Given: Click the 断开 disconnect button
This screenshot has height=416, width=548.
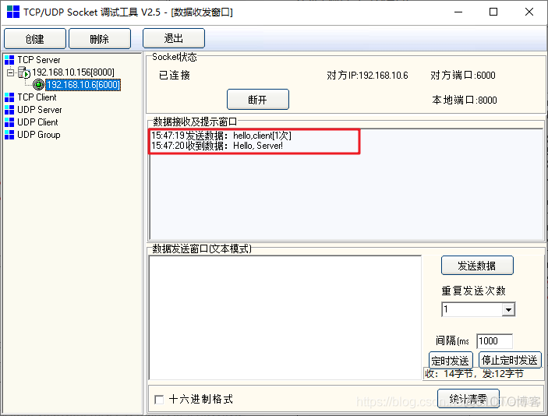Looking at the screenshot, I should 258,100.
